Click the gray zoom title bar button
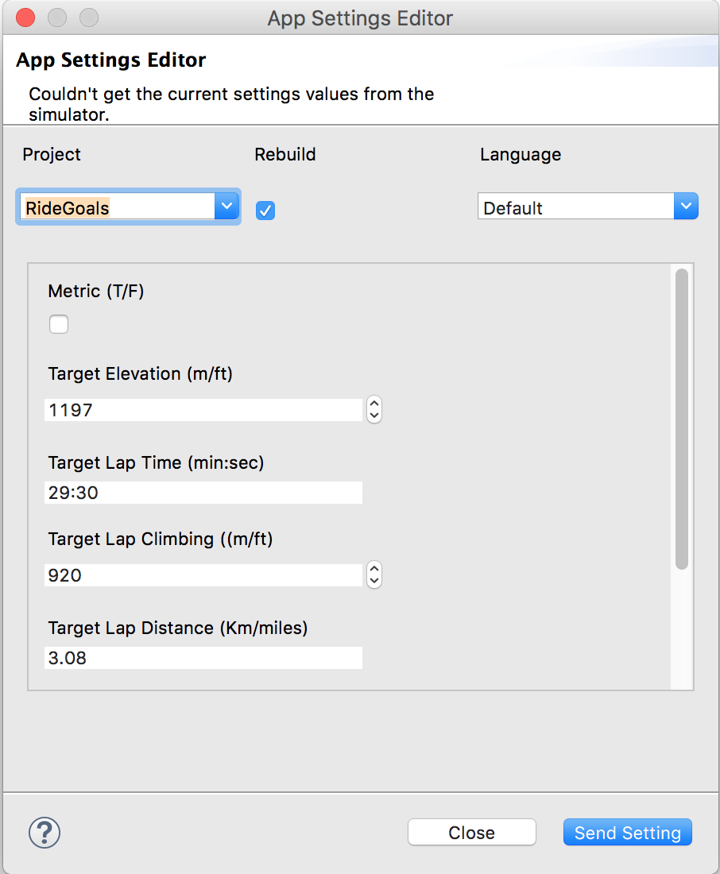The width and height of the screenshot is (720, 874). pyautogui.click(x=89, y=17)
